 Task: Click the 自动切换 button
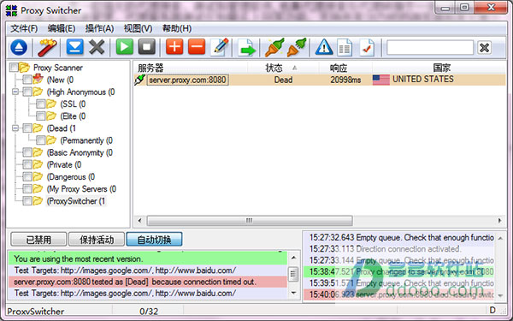coord(154,240)
